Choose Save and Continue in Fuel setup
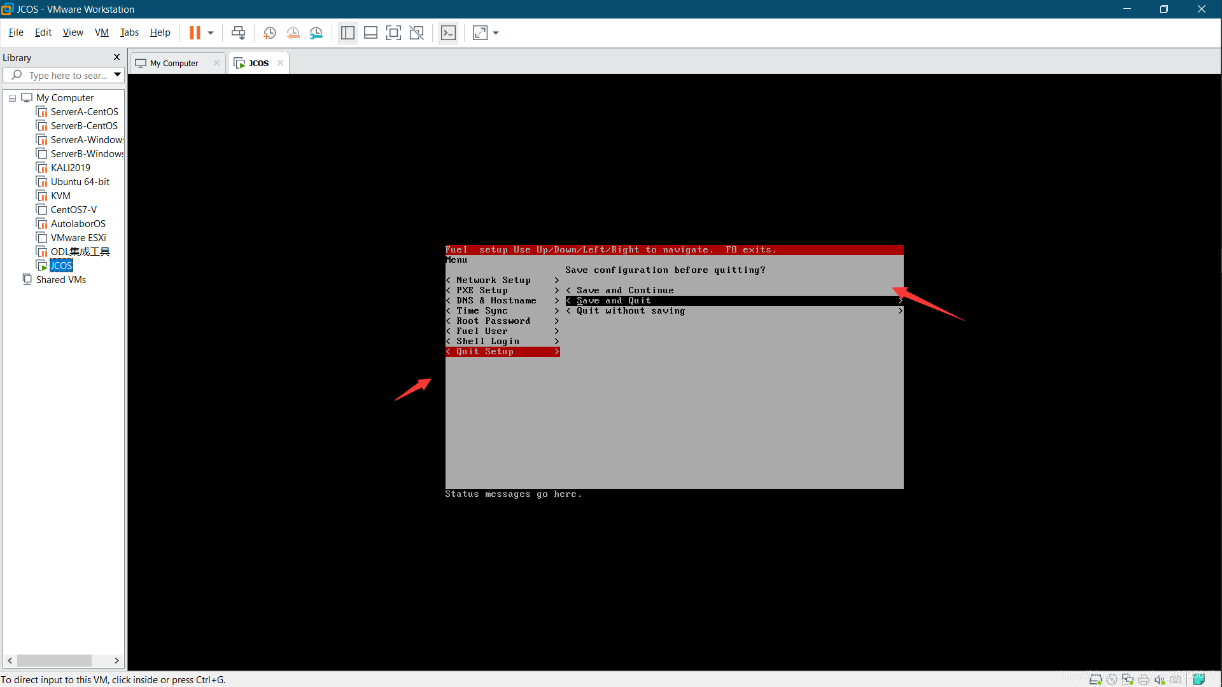 tap(734, 291)
